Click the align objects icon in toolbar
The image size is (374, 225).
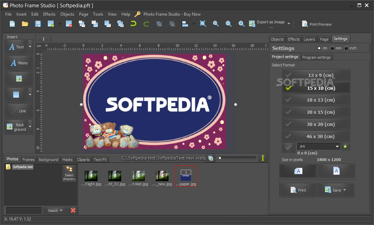point(185,24)
